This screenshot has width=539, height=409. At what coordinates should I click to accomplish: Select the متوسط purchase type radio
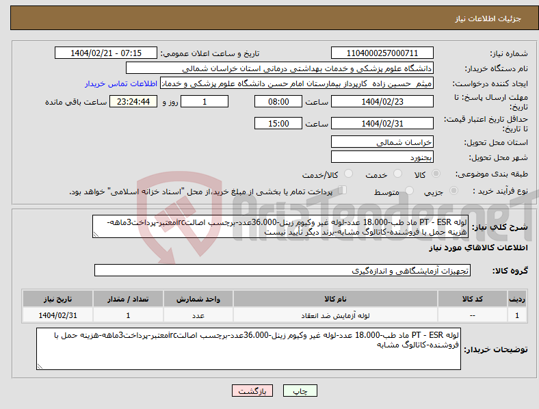(x=409, y=190)
